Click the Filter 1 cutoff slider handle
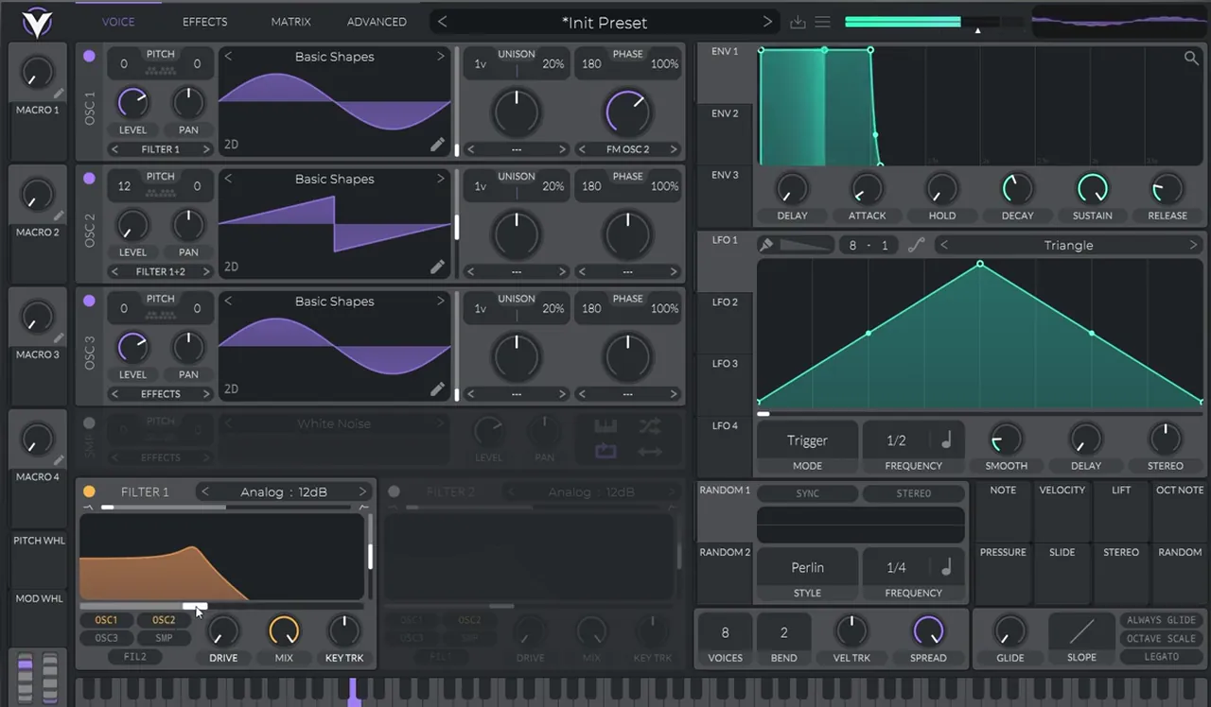This screenshot has width=1211, height=707. 195,606
